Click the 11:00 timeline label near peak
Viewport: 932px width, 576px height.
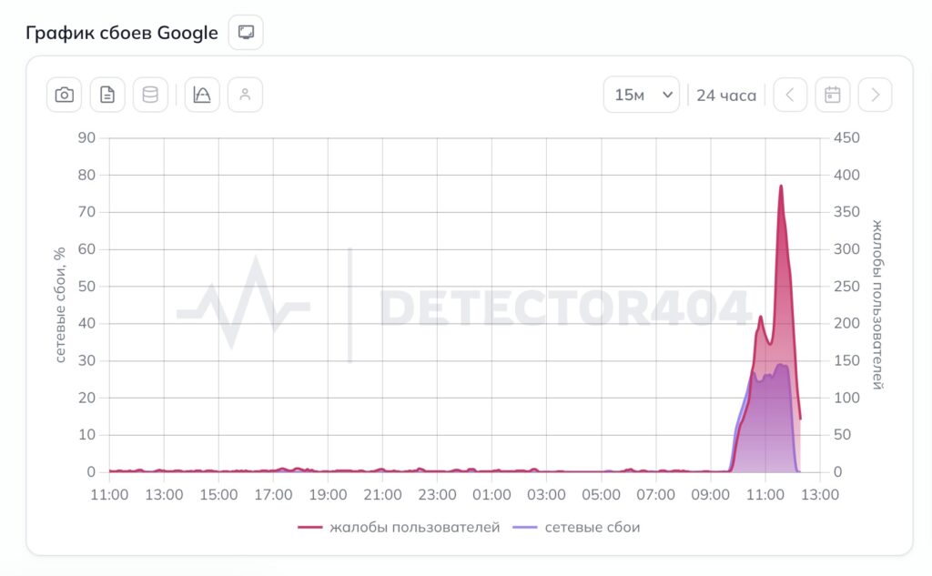(x=765, y=495)
